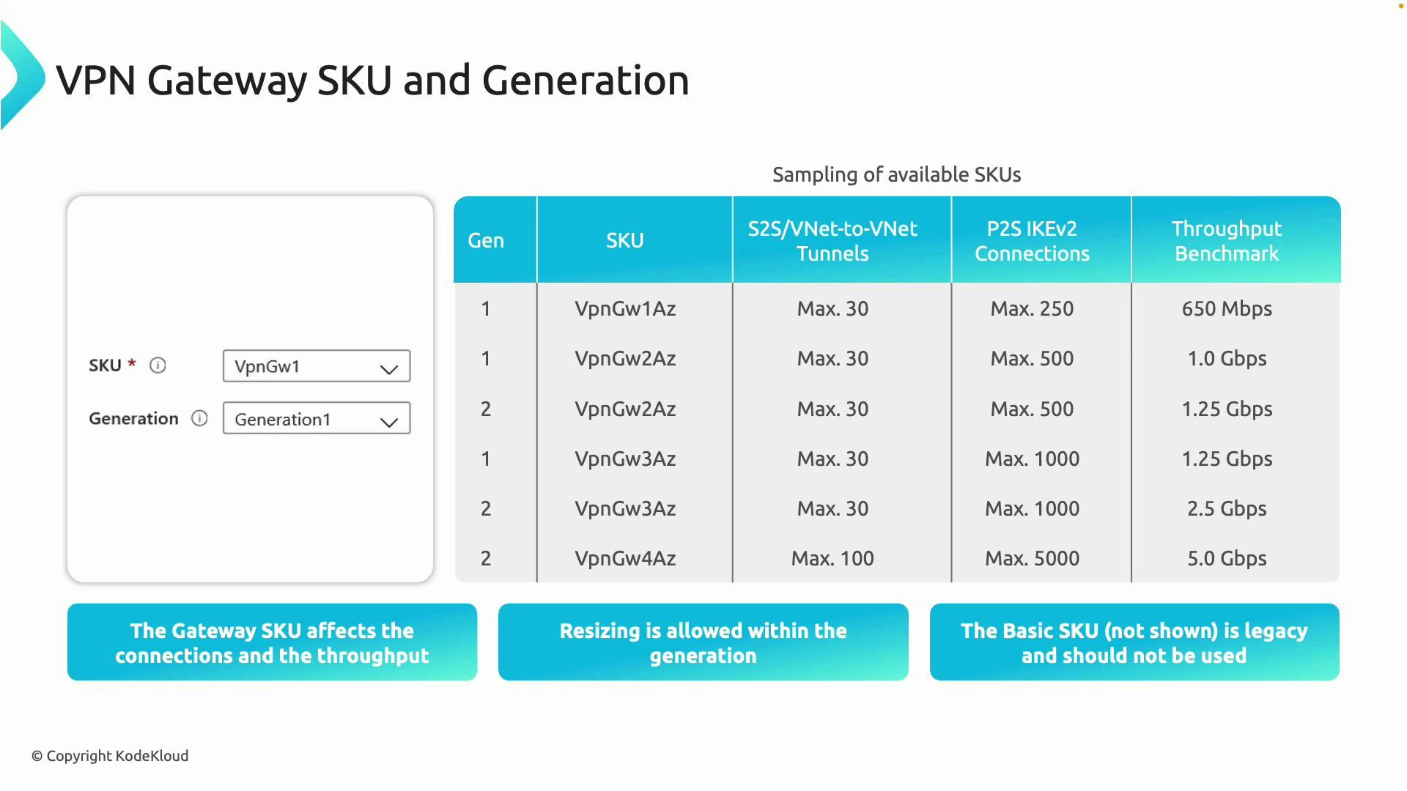Select the Gen column header
The width and height of the screenshot is (1407, 791).
486,240
